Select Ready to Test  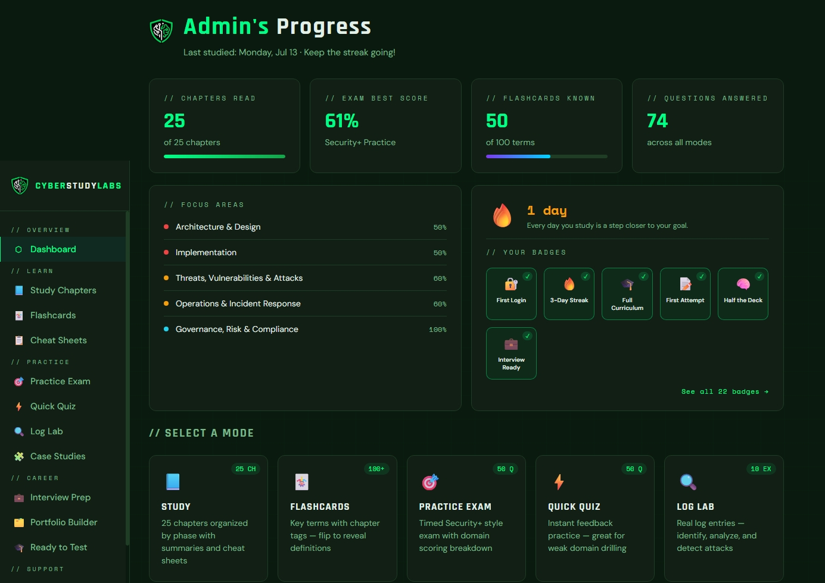(x=63, y=547)
